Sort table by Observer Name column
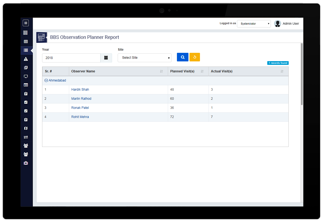Image resolution: width=323 pixels, height=222 pixels. (161, 71)
